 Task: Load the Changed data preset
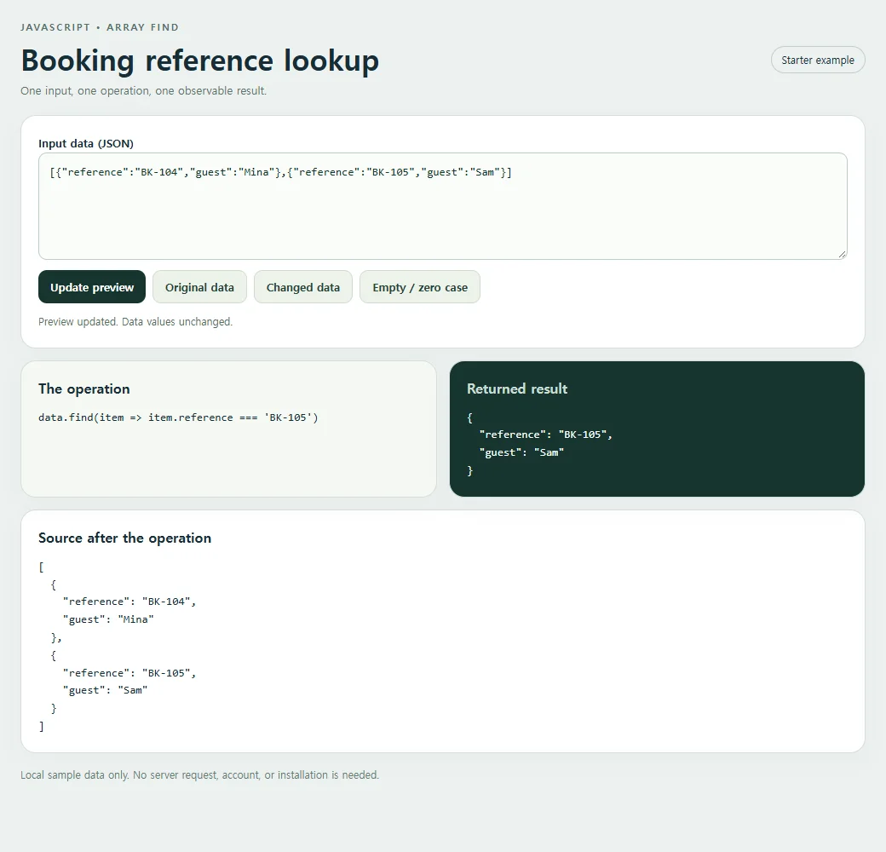coord(303,287)
